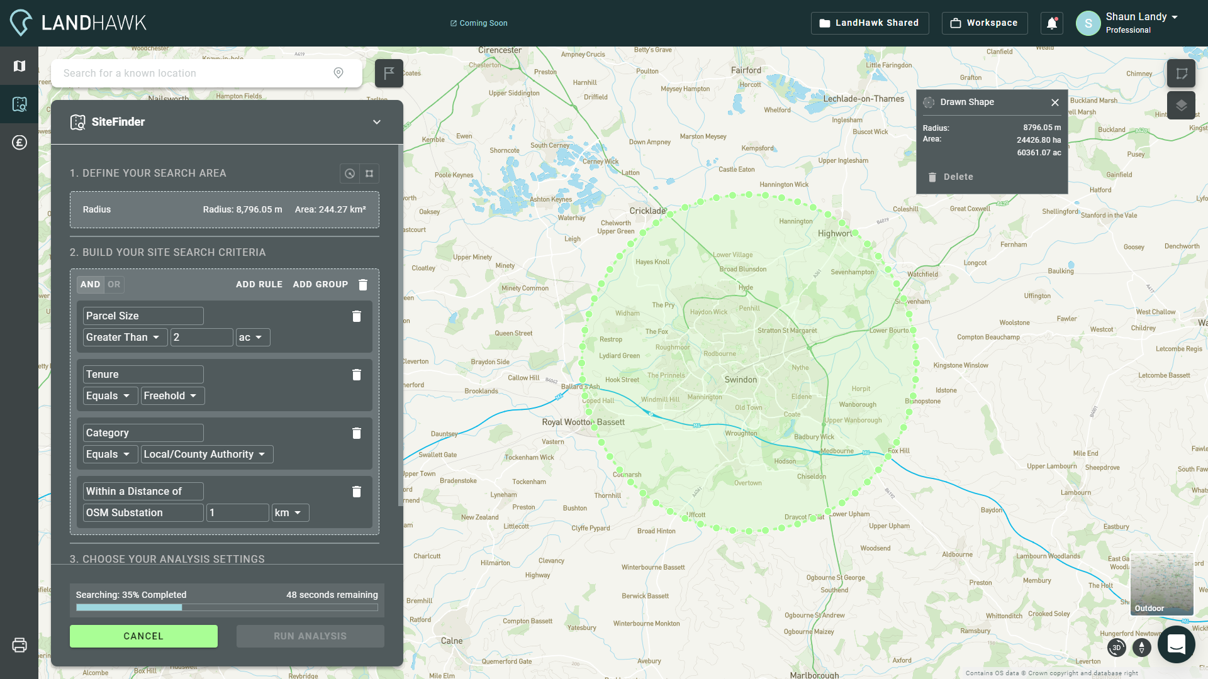The width and height of the screenshot is (1208, 679).
Task: Open the SiteFinder sidebar icon
Action: [19, 104]
